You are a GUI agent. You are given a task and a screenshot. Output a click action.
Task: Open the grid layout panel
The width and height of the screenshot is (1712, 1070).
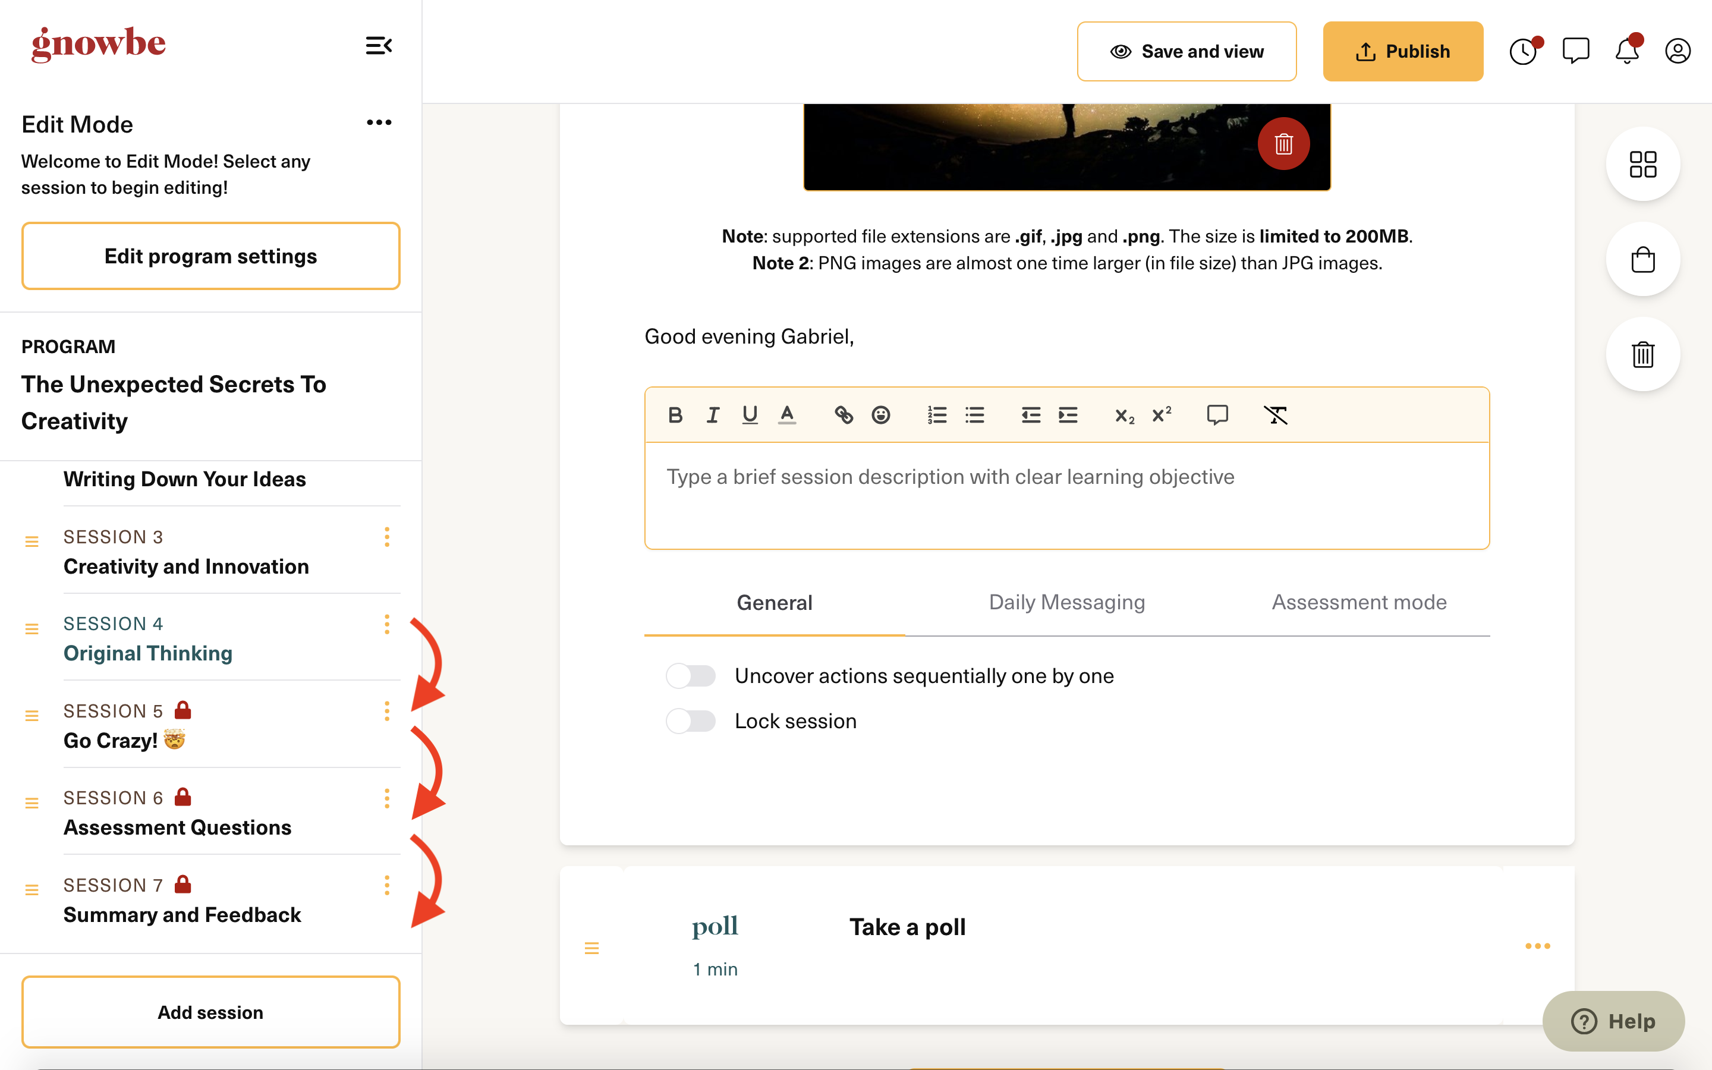coord(1642,164)
